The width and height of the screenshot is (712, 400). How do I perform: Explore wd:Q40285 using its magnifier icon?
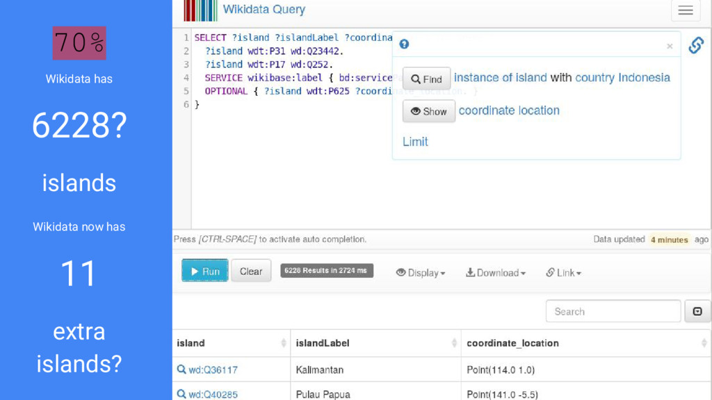coord(181,394)
